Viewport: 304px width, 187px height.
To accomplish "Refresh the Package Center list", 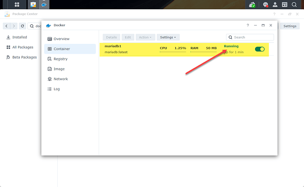I will click(22, 26).
